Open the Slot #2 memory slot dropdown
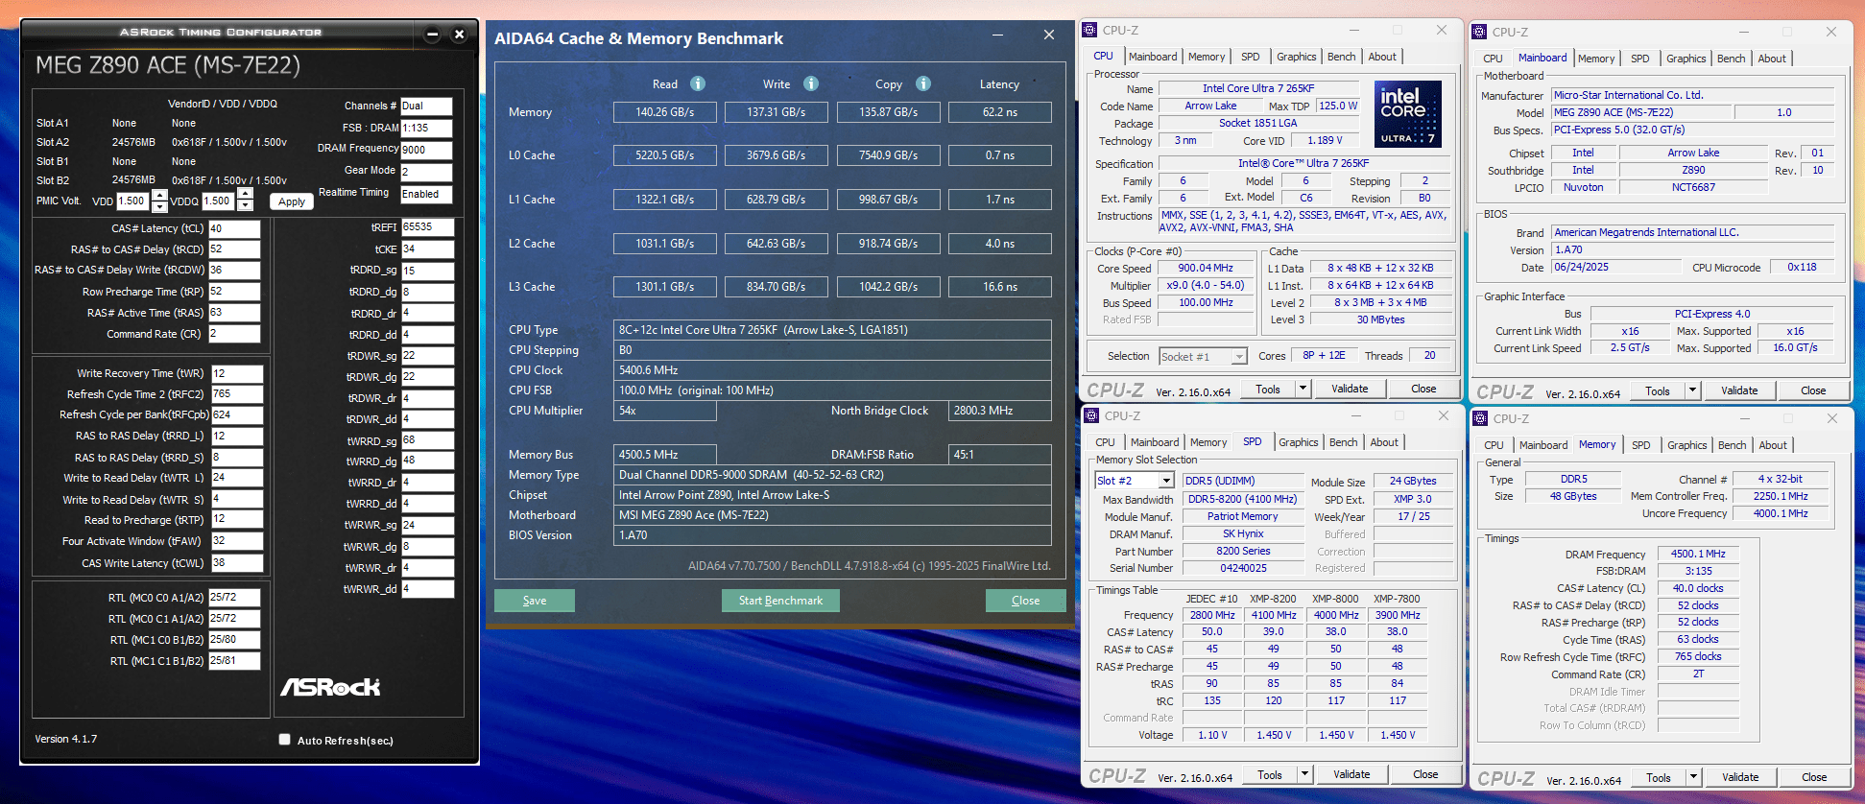1865x804 pixels. coord(1166,481)
